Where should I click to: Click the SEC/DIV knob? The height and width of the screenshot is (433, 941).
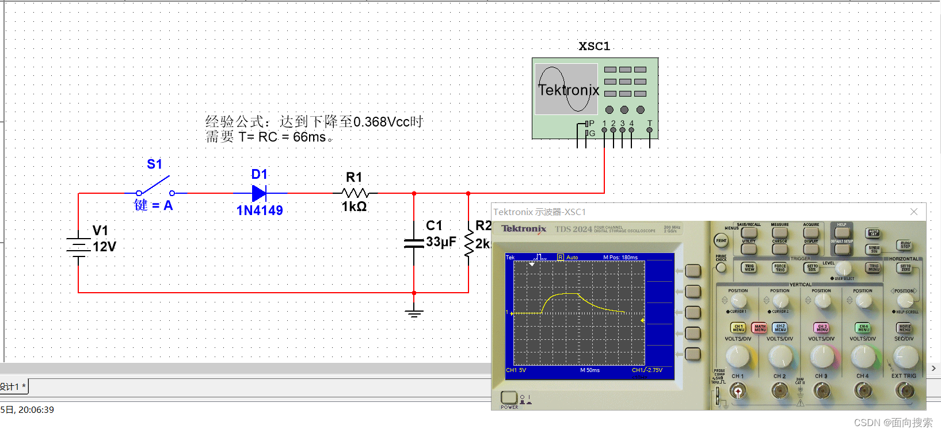[905, 357]
